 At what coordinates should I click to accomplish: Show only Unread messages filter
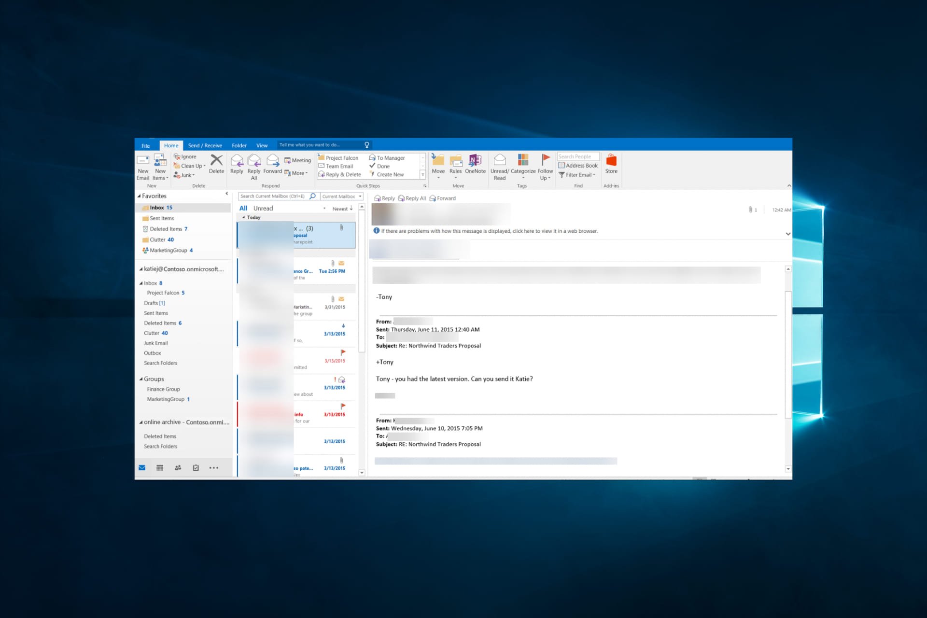263,208
